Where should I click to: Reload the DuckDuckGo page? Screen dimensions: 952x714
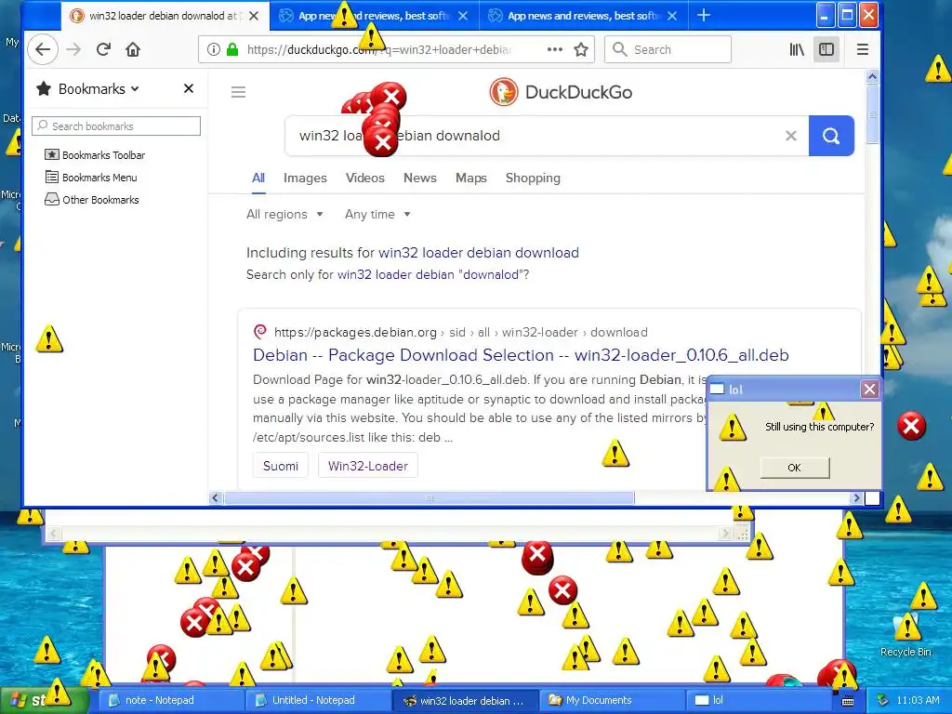point(103,50)
